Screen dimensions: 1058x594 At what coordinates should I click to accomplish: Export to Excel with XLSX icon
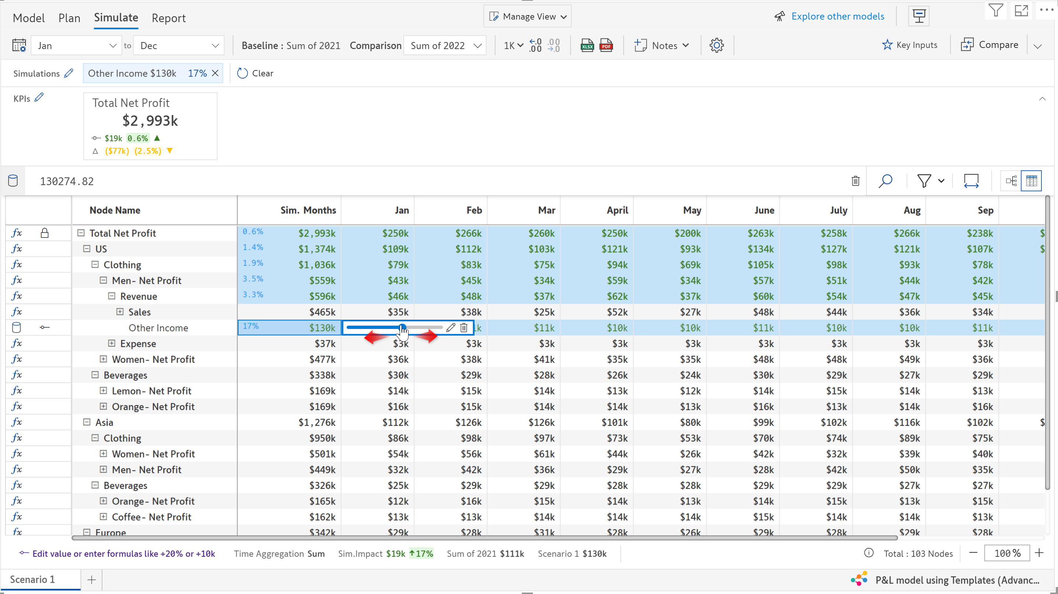pos(587,45)
